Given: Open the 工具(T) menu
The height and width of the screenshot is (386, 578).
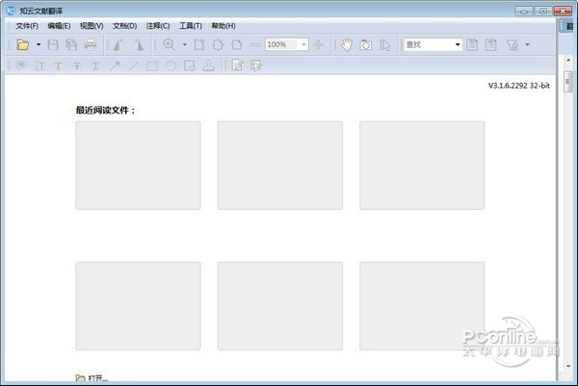Looking at the screenshot, I should pos(191,26).
